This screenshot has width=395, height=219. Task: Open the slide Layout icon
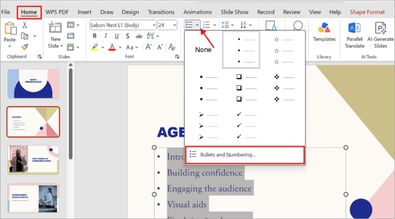coord(71,25)
